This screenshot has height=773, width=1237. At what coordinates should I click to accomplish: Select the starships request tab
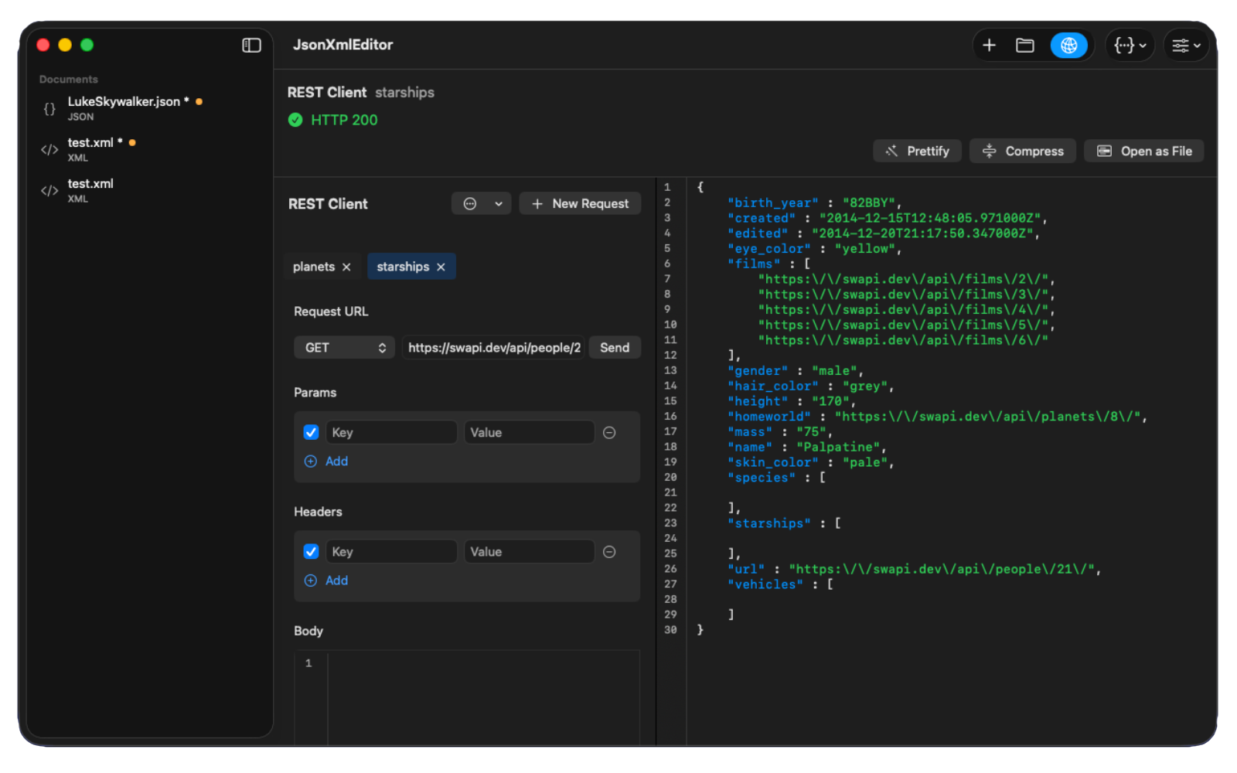point(403,266)
